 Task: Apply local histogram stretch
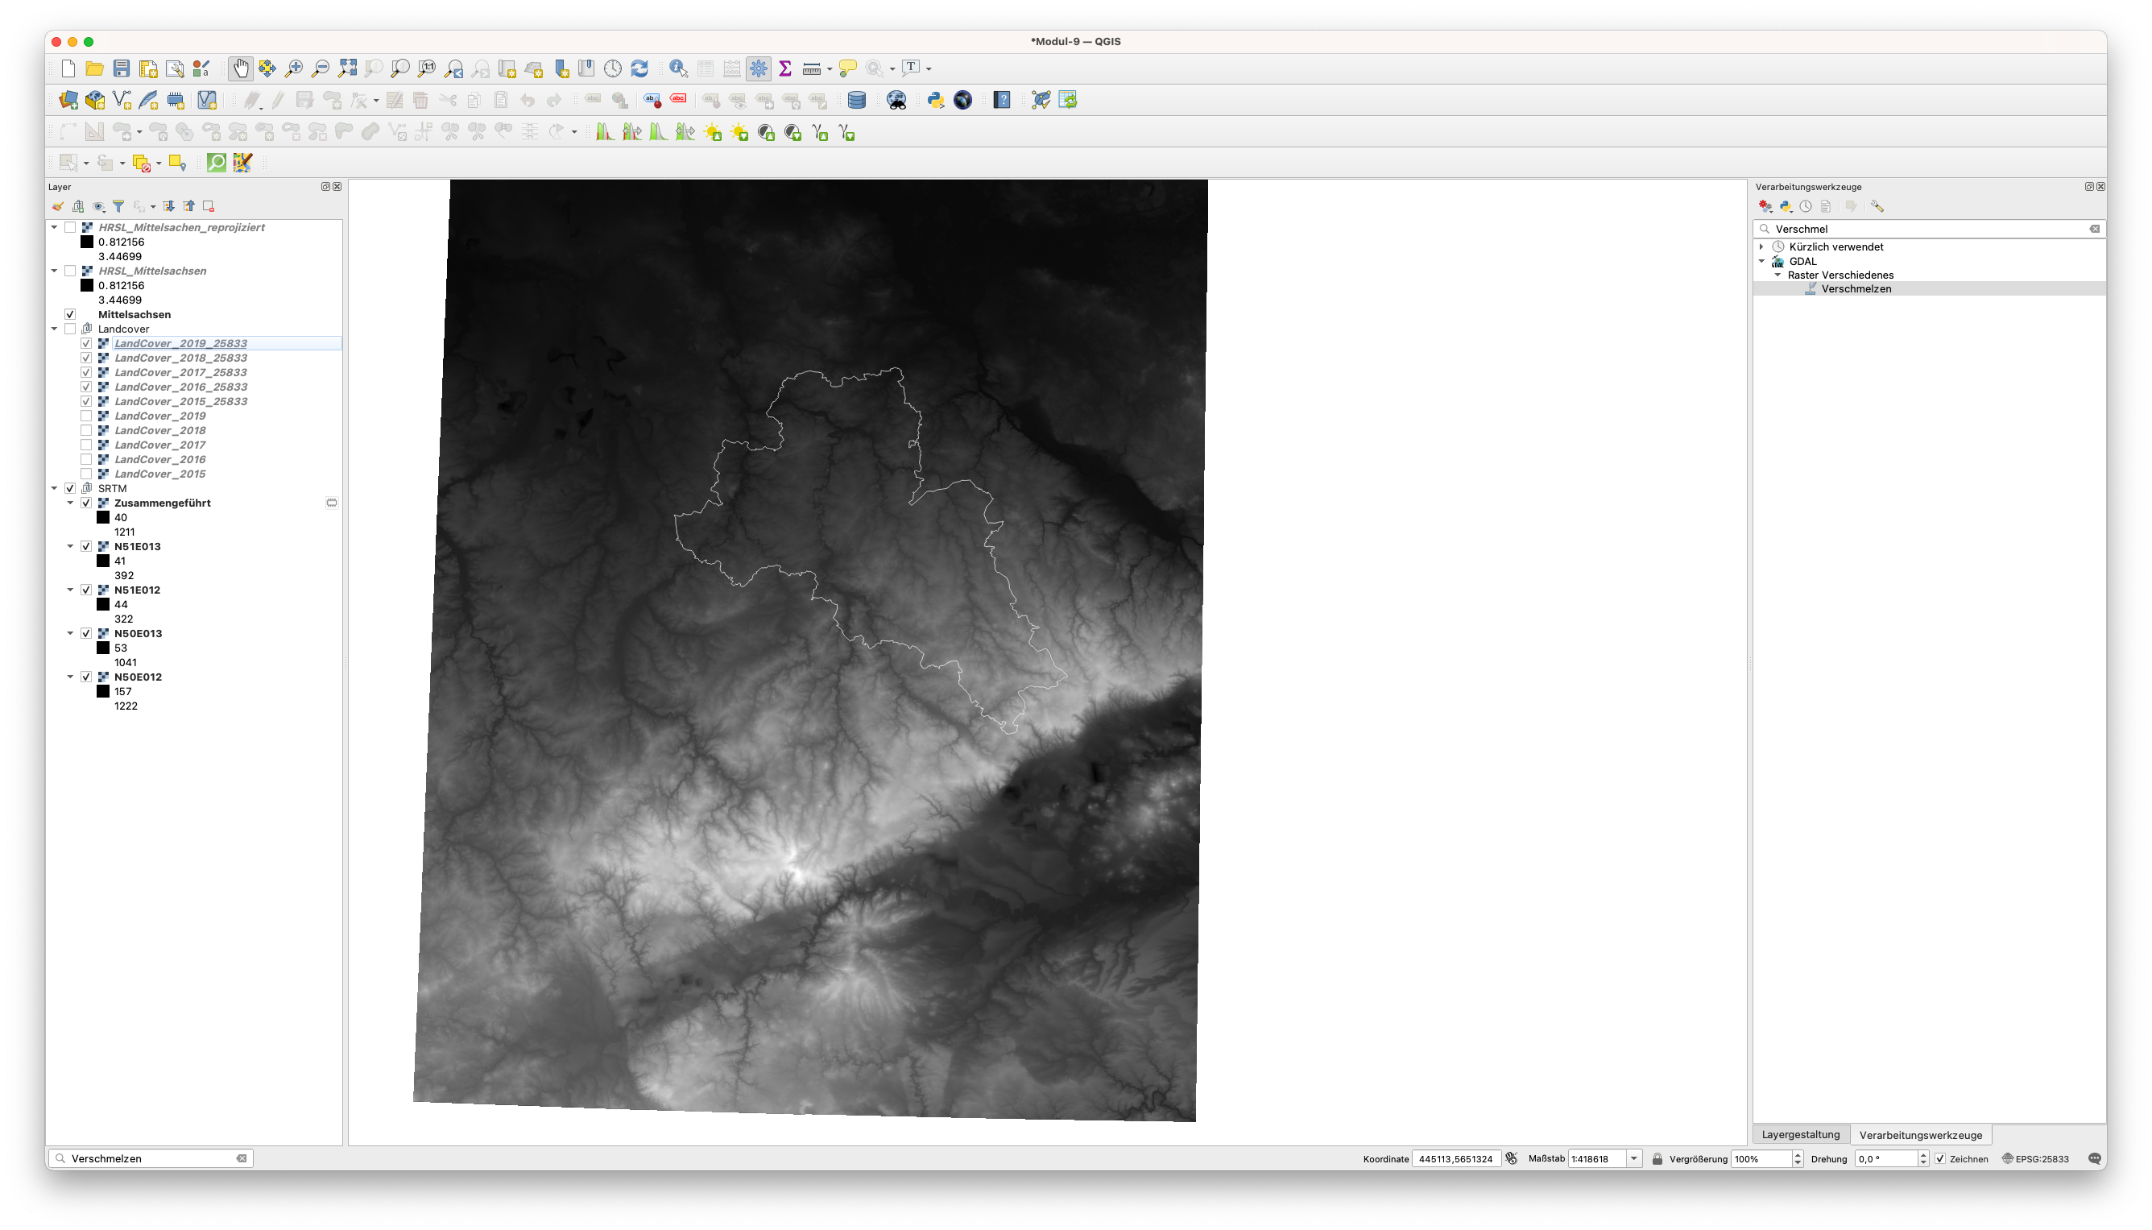click(x=605, y=133)
